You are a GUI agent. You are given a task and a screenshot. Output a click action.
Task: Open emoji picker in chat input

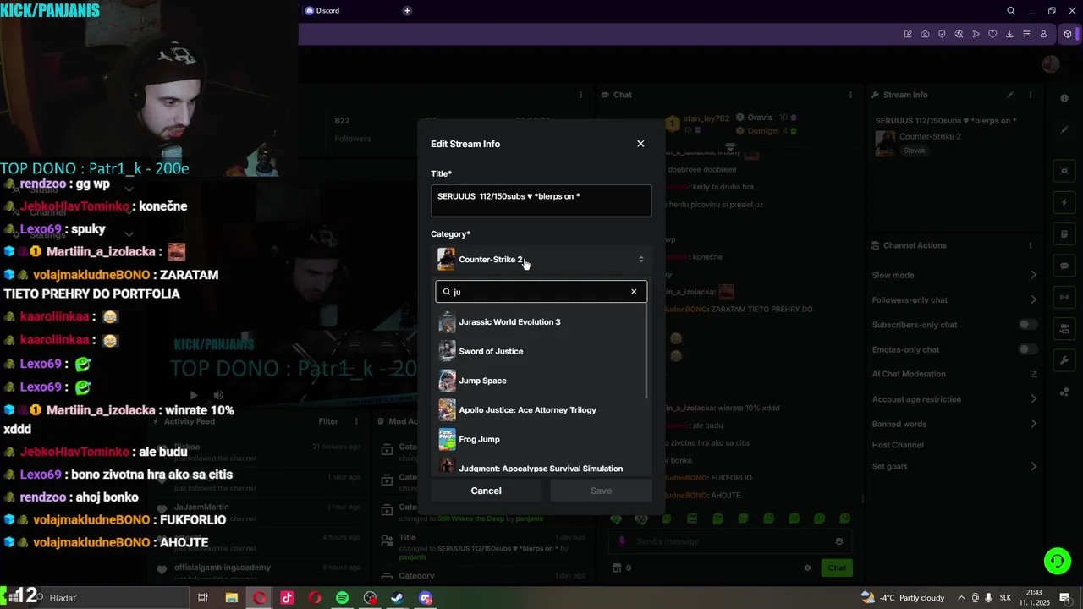tap(839, 541)
